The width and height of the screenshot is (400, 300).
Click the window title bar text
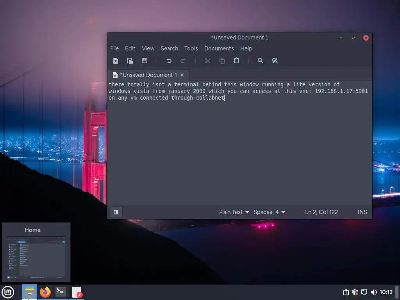click(x=239, y=37)
